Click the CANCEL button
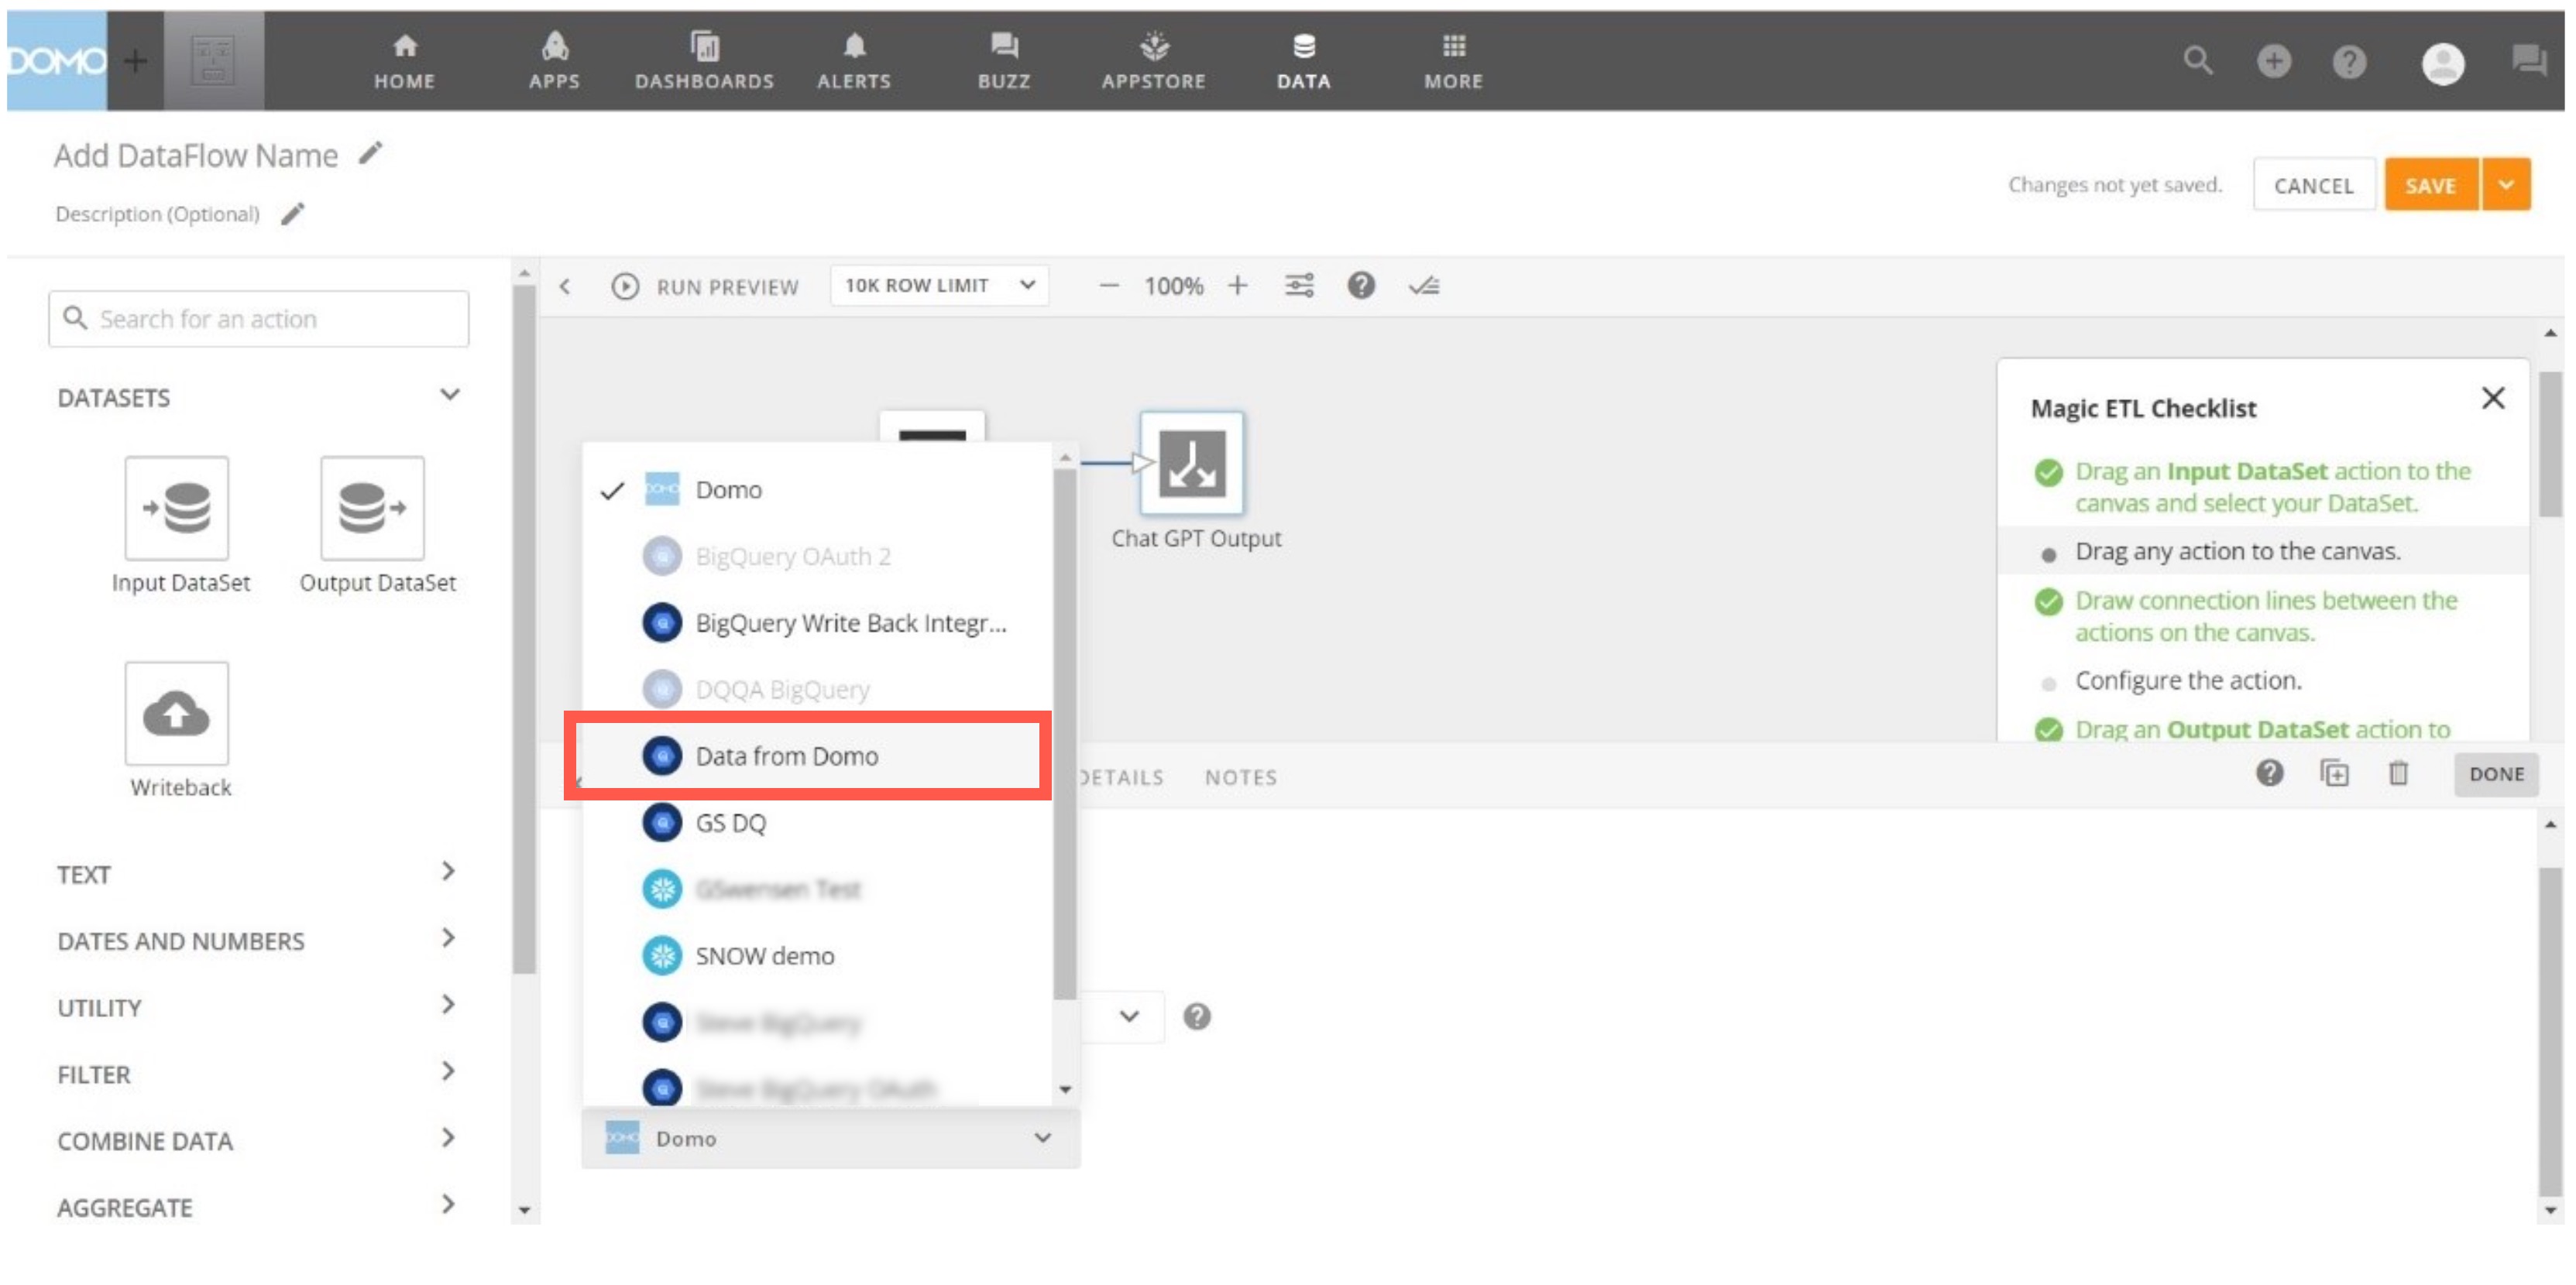This screenshot has height=1285, width=2576. coord(2314,185)
